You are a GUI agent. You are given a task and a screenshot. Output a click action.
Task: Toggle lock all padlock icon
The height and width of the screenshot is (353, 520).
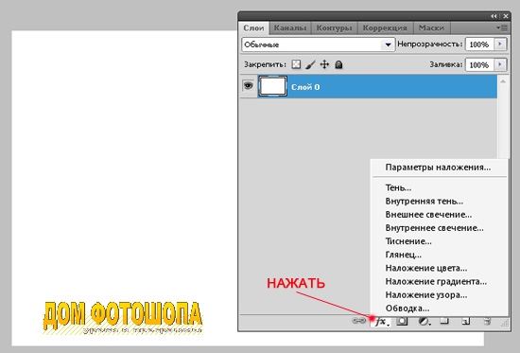338,64
